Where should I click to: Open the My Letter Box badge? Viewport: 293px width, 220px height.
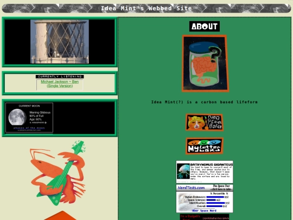pos(205,146)
